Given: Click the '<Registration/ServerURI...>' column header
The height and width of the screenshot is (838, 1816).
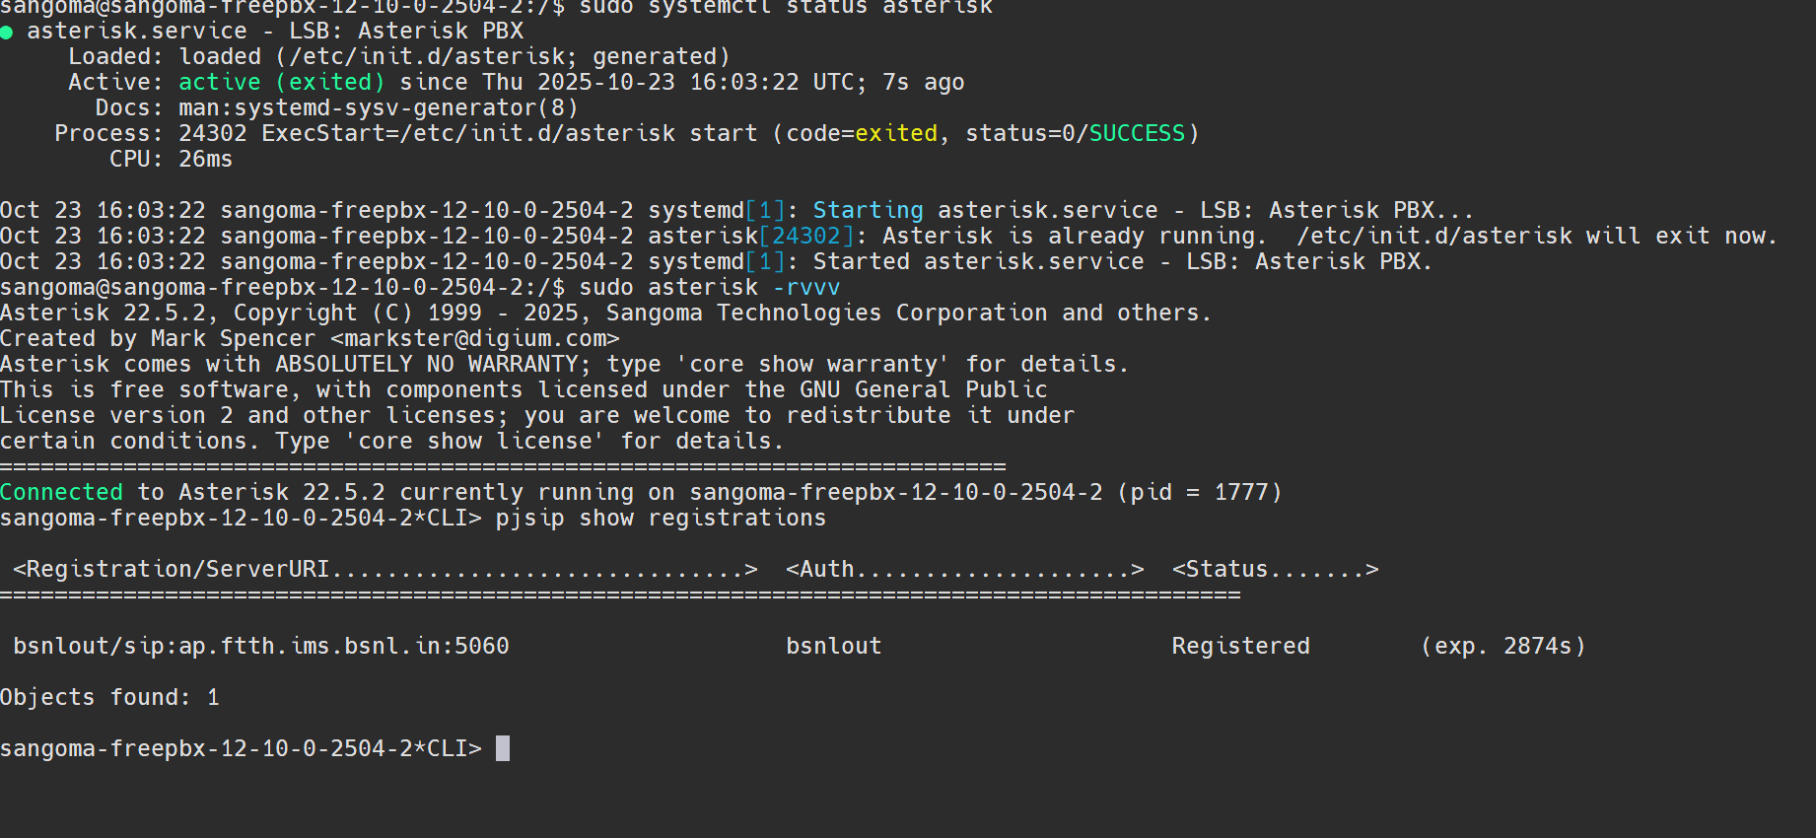Looking at the screenshot, I should pos(384,569).
